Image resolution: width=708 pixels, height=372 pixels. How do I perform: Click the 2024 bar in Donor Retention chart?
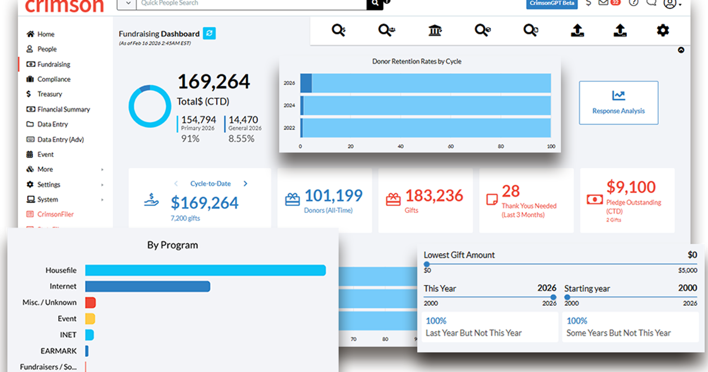[426, 105]
